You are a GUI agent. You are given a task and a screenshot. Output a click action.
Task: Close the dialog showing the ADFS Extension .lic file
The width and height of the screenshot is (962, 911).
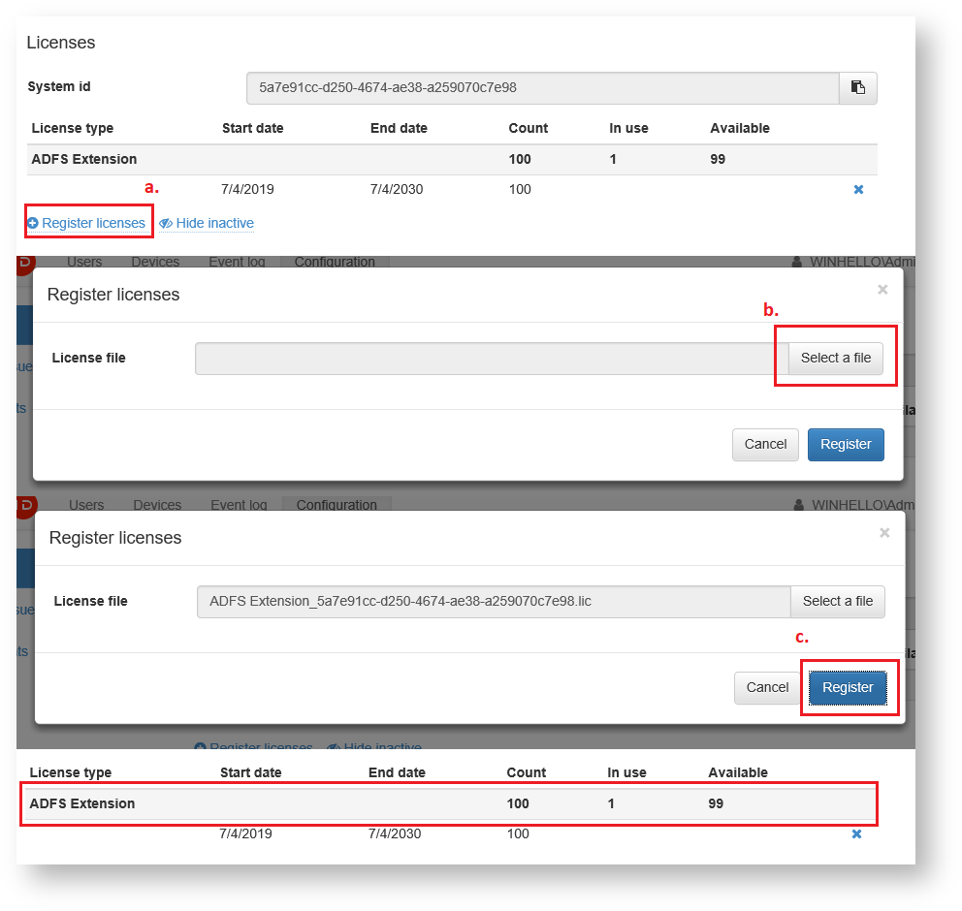[x=884, y=532]
